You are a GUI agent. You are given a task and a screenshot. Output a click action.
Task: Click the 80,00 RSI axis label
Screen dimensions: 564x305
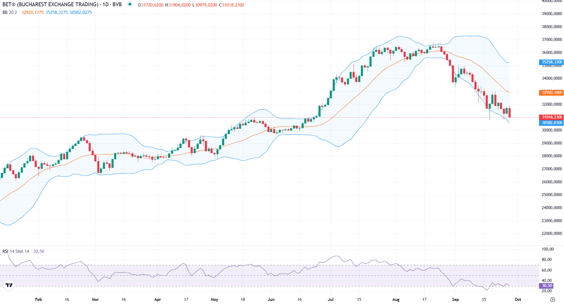tap(547, 260)
